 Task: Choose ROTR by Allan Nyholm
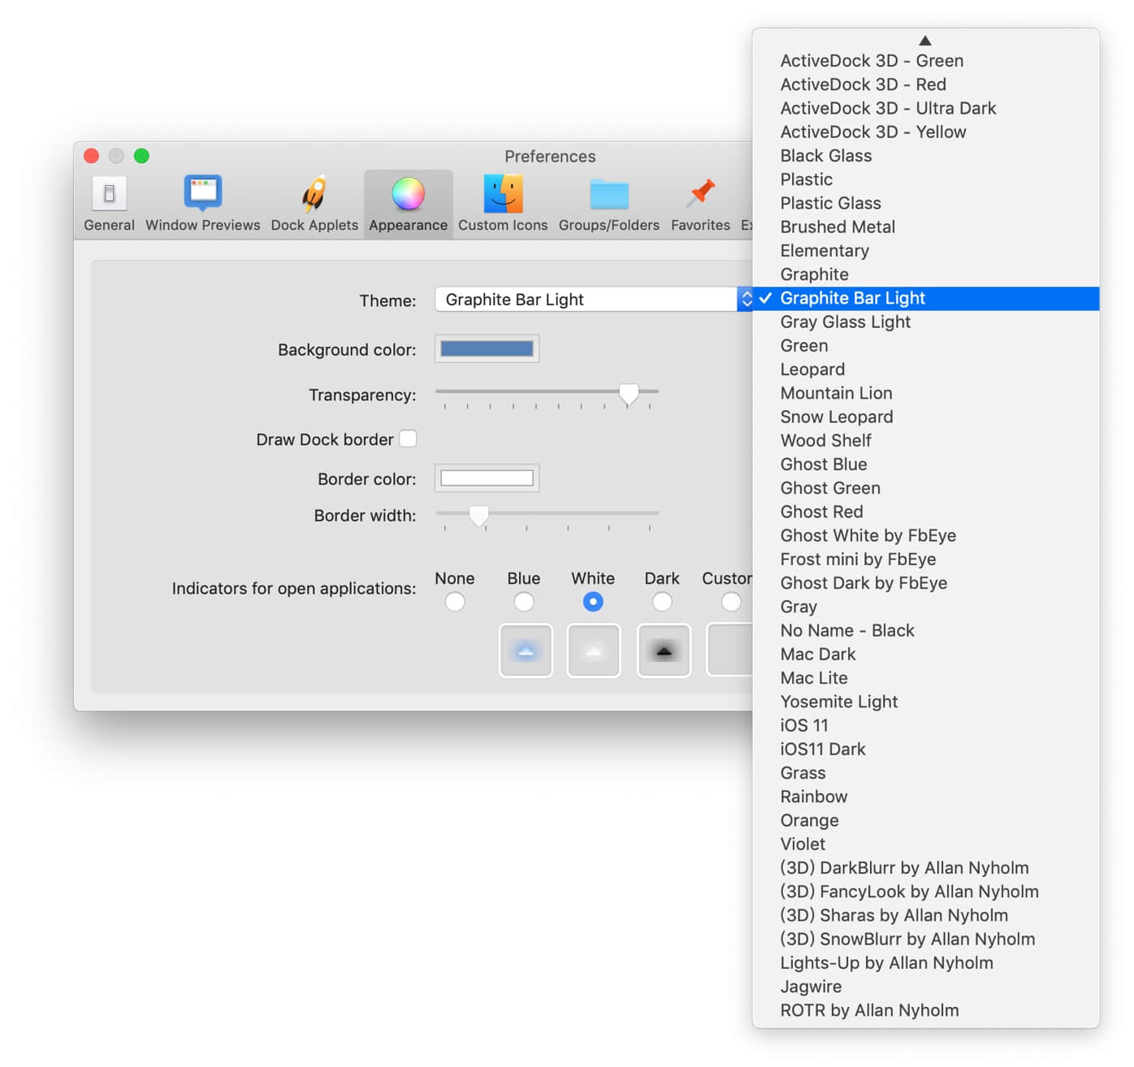926,1011
